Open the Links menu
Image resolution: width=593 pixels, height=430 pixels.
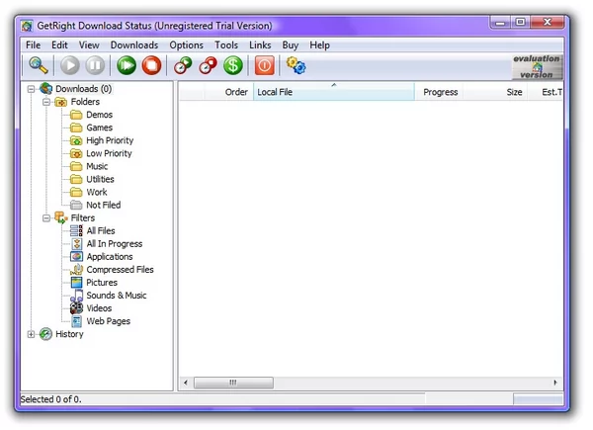tap(260, 45)
